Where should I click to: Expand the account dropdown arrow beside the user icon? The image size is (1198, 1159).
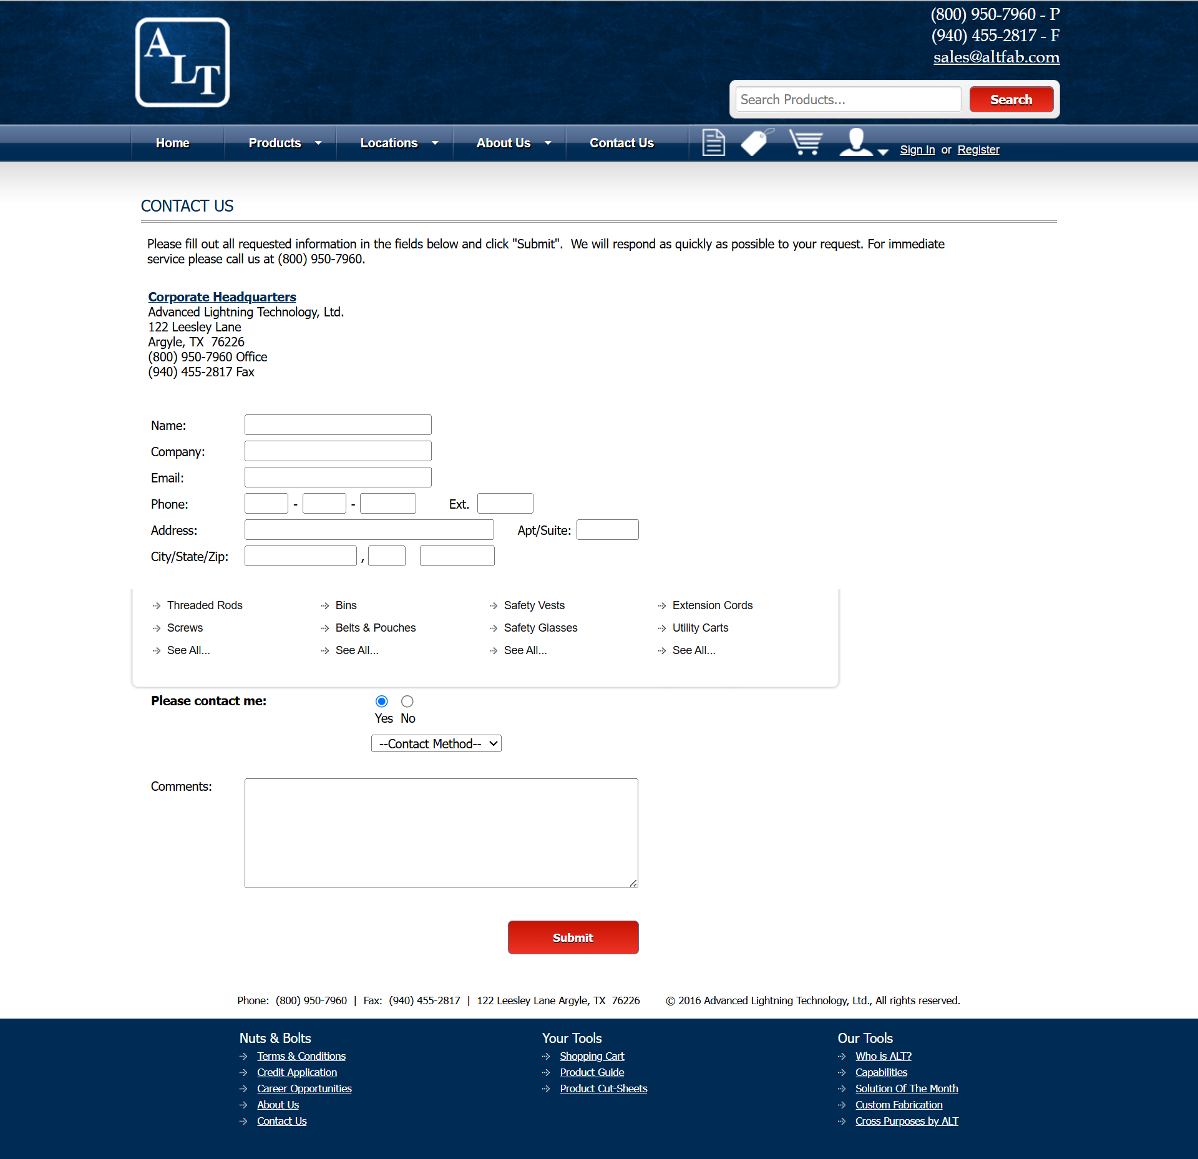pos(882,152)
